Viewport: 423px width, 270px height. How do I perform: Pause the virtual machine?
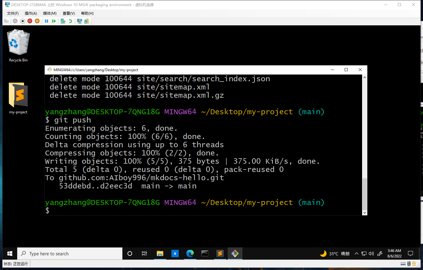click(x=47, y=21)
